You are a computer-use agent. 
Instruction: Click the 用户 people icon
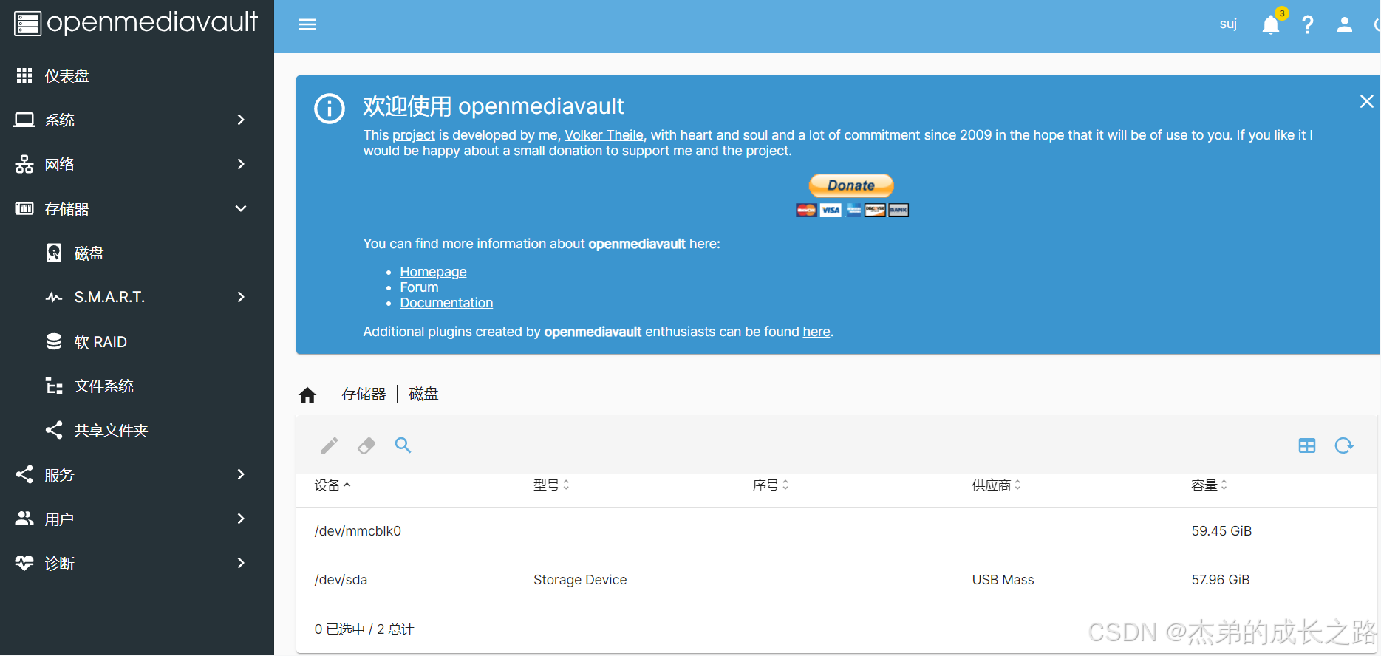coord(24,519)
